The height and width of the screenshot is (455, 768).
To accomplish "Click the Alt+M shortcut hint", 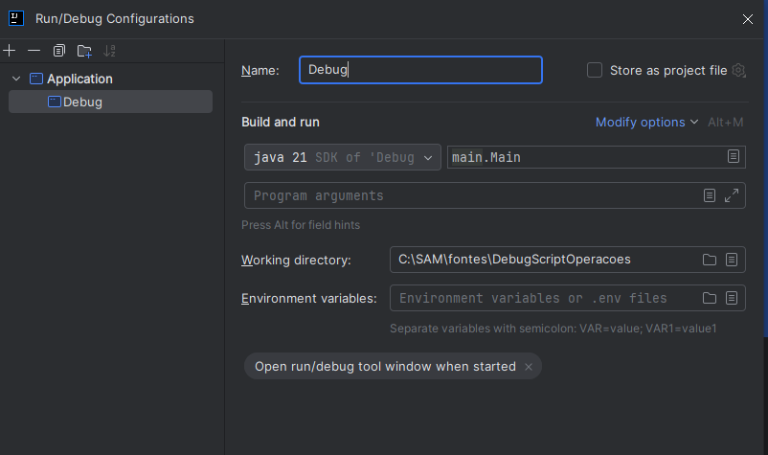I will pos(726,122).
